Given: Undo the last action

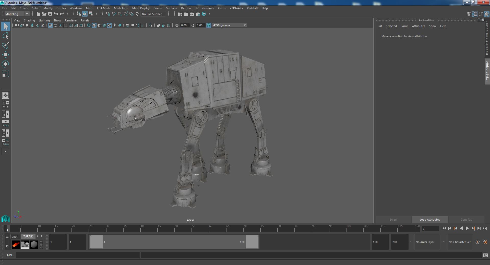Looking at the screenshot, I should (x=56, y=14).
